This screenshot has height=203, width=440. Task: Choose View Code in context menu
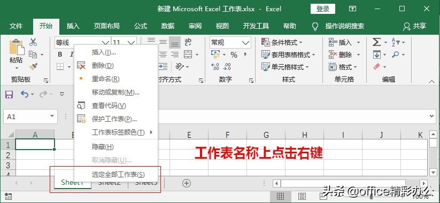tap(115, 106)
